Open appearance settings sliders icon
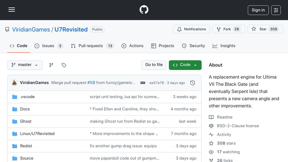This screenshot has height=162, width=288. pos(276,10)
